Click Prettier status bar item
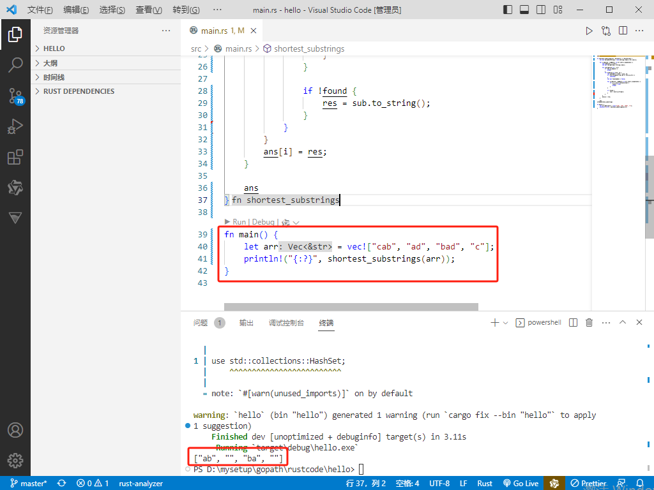Screen dimensions: 654x490 tap(588, 484)
